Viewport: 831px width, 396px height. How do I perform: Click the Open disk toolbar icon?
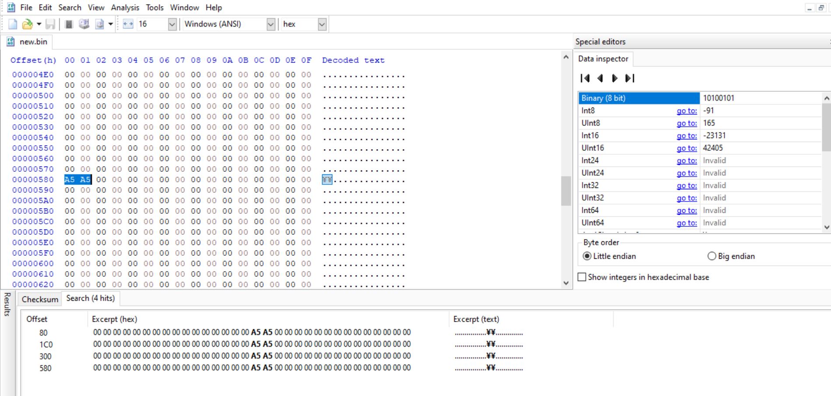pyautogui.click(x=84, y=24)
